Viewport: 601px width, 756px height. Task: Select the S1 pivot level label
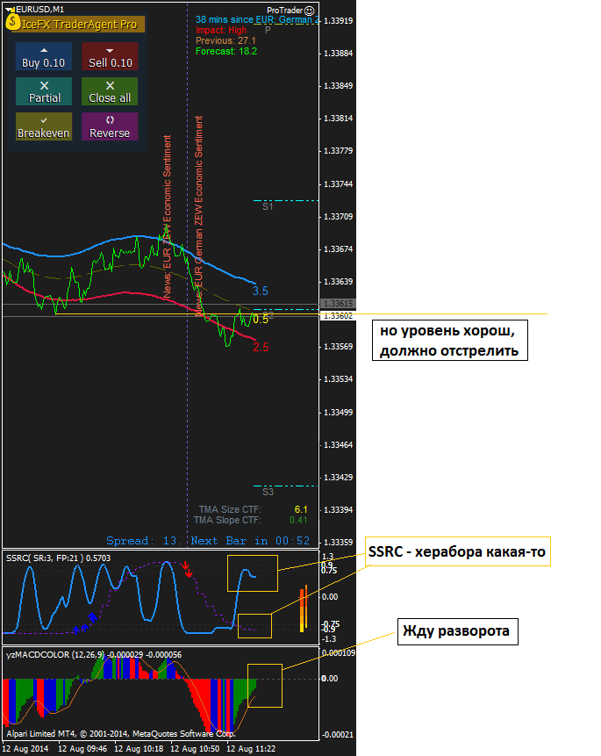[268, 206]
